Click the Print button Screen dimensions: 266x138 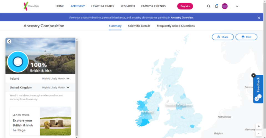pos(246,37)
